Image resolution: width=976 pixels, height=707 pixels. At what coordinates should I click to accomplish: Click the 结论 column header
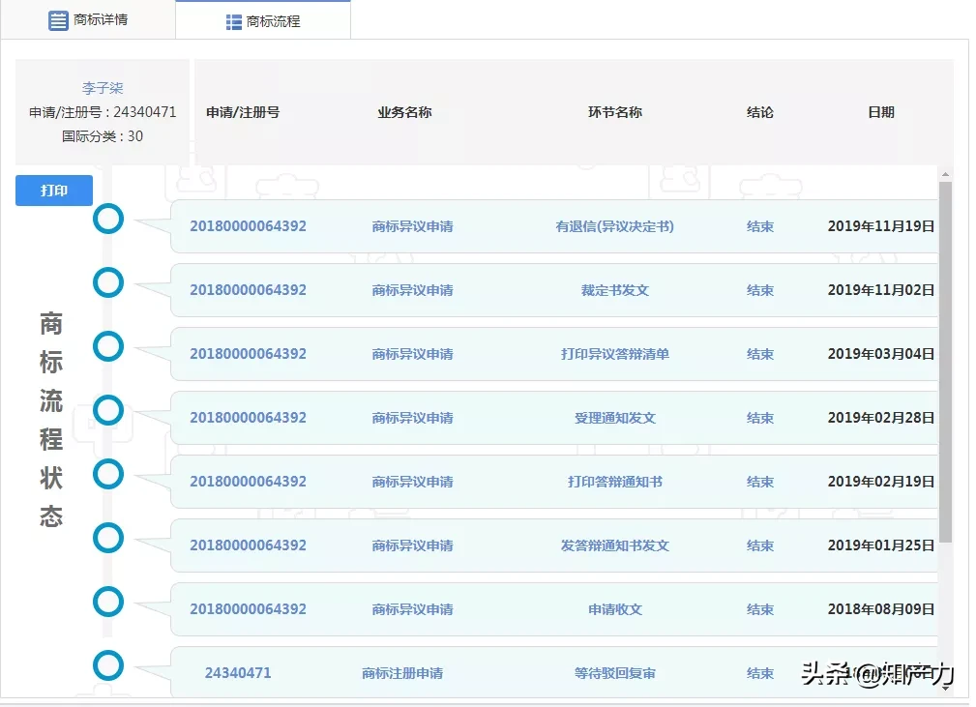tap(760, 112)
